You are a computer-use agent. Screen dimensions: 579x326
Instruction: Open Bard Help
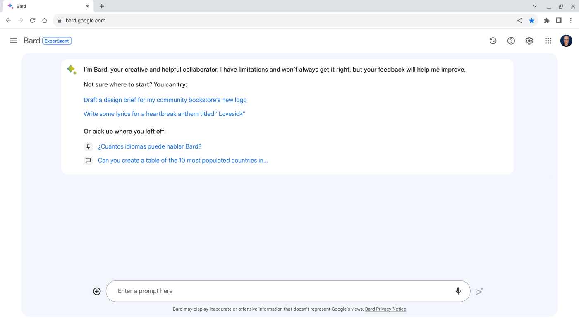coord(511,41)
